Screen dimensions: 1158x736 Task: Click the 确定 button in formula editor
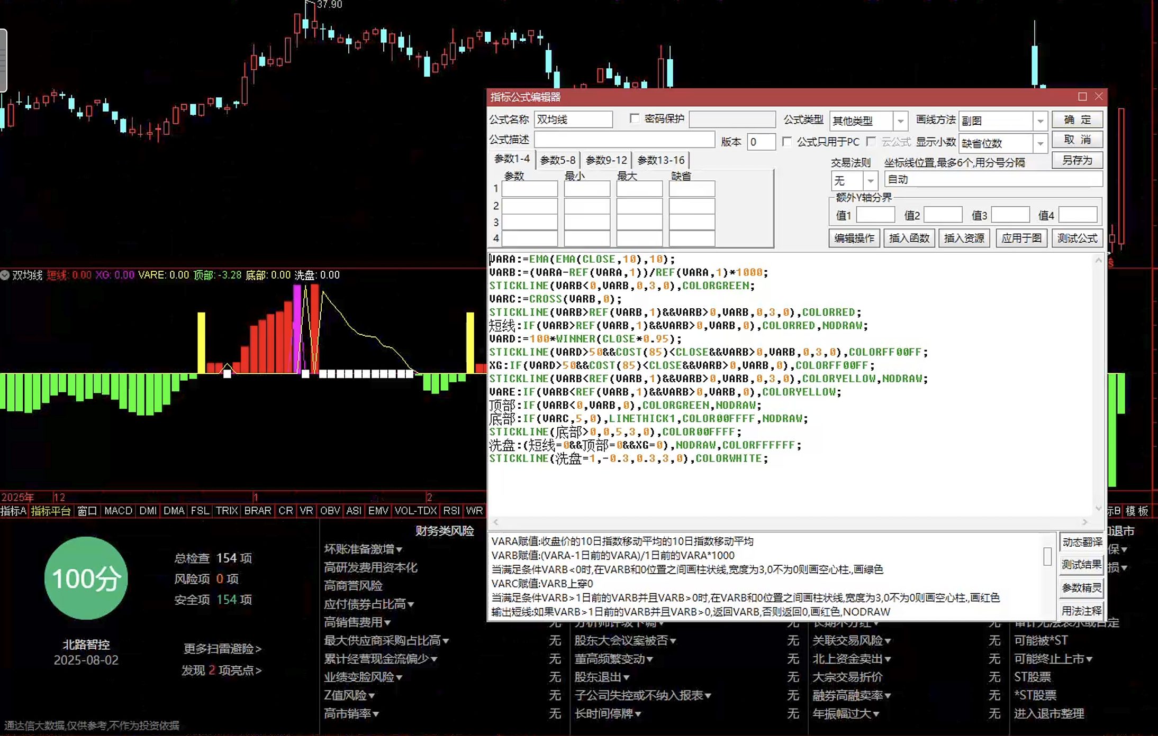pos(1077,120)
